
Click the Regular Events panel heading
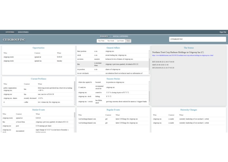pos(113,110)
